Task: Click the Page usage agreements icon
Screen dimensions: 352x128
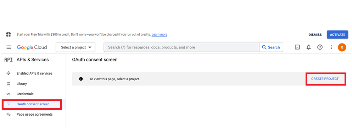Action: [9, 114]
